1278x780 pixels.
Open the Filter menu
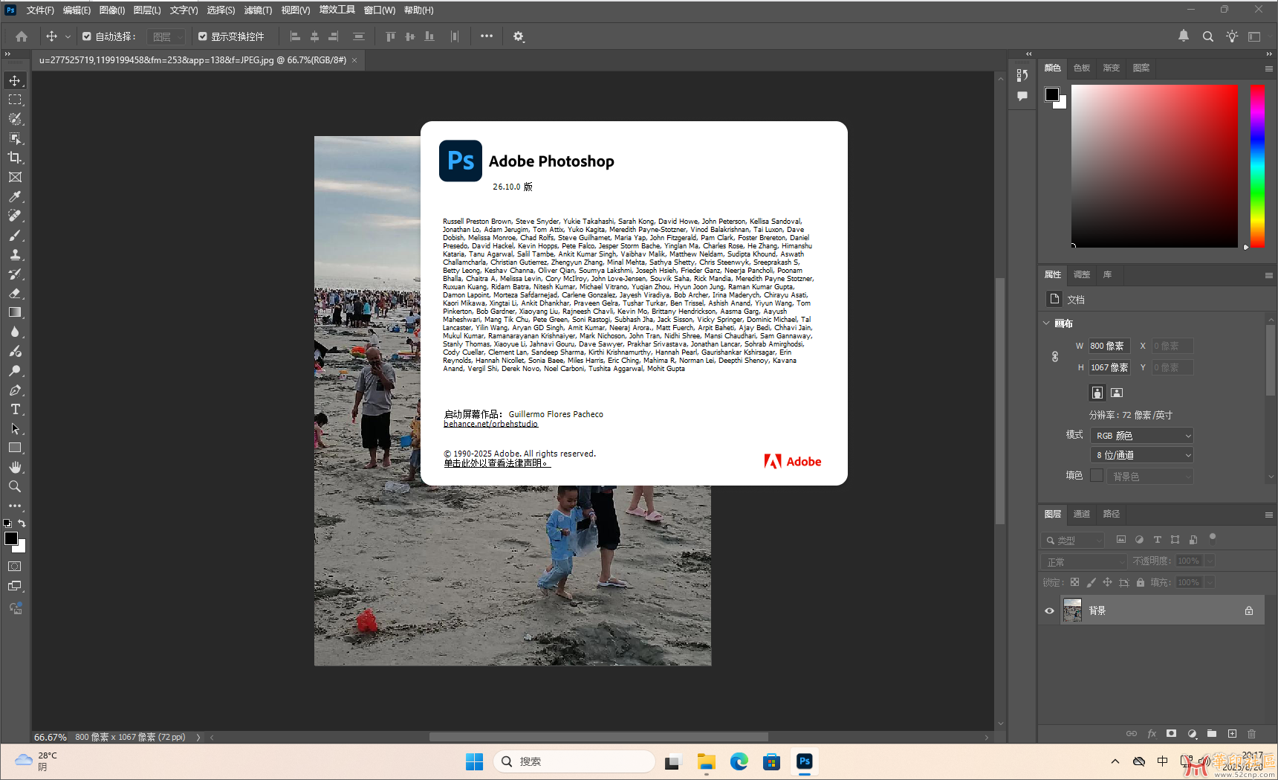click(258, 10)
